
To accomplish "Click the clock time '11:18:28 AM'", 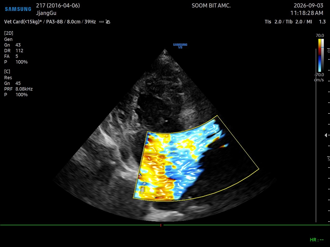I will tap(307, 13).
